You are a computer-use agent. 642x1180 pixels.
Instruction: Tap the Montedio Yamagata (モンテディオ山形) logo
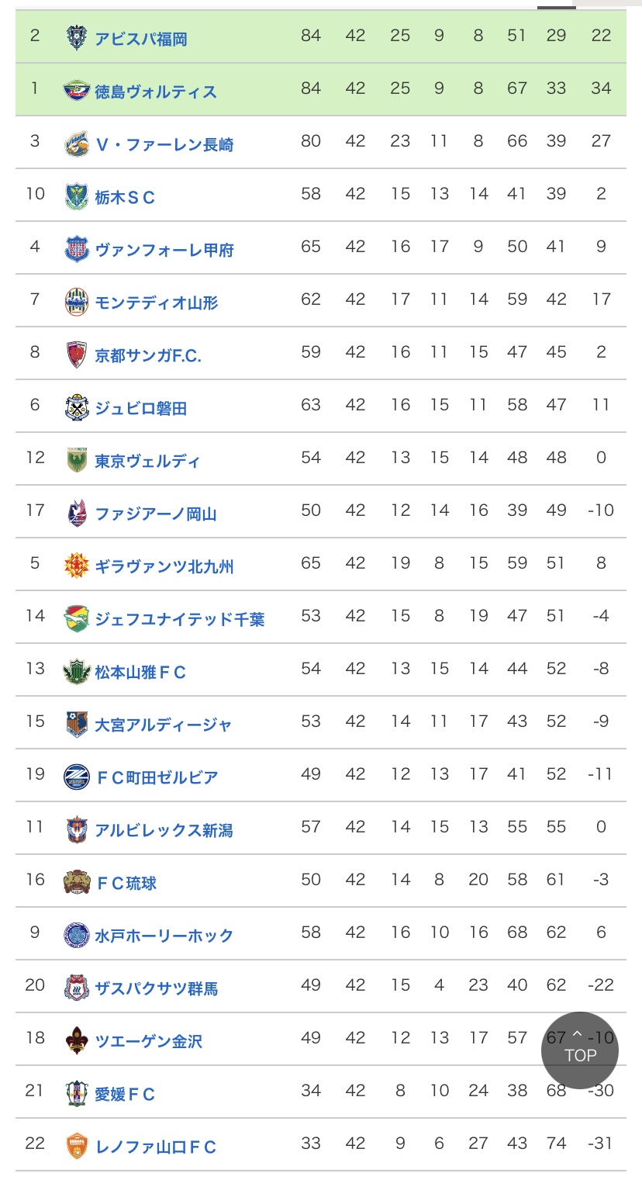(x=77, y=302)
